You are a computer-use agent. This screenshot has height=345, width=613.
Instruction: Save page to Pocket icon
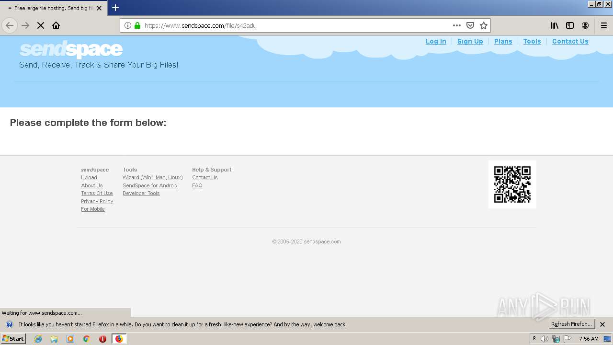click(470, 25)
